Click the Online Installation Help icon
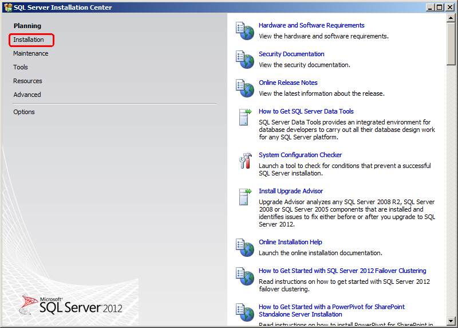The width and height of the screenshot is (458, 328). coord(245,248)
